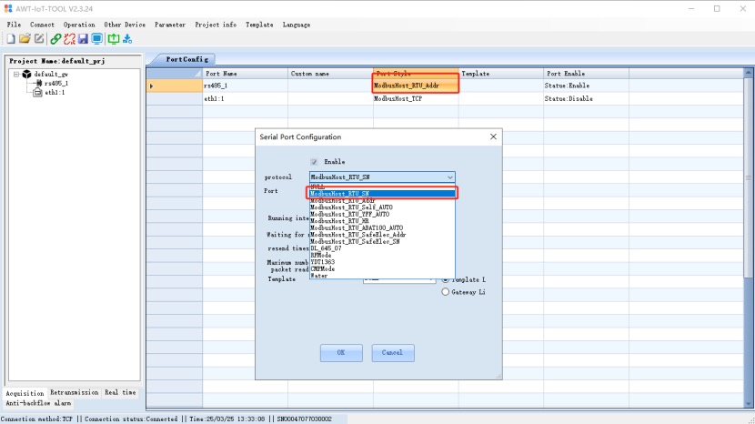Click the green upload arrow icon
The width and height of the screenshot is (755, 424).
tap(113, 39)
